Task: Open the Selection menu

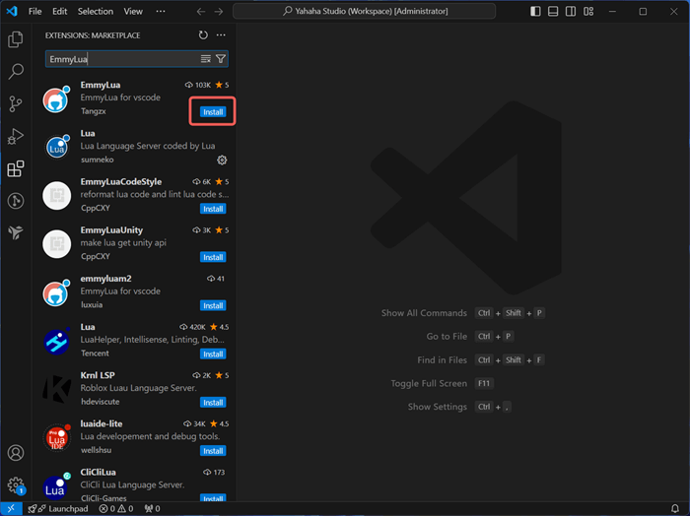Action: tap(96, 12)
